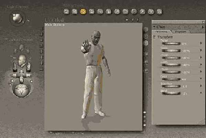Image resolution: width=206 pixels, height=138 pixels.
Task: Open the Scale dial options arrow
Action: point(201,50)
